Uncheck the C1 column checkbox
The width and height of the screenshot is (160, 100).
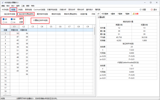coord(4,19)
